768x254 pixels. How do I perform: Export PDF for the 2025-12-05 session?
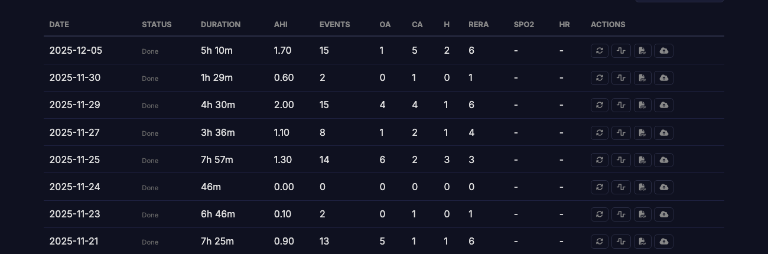pos(643,51)
